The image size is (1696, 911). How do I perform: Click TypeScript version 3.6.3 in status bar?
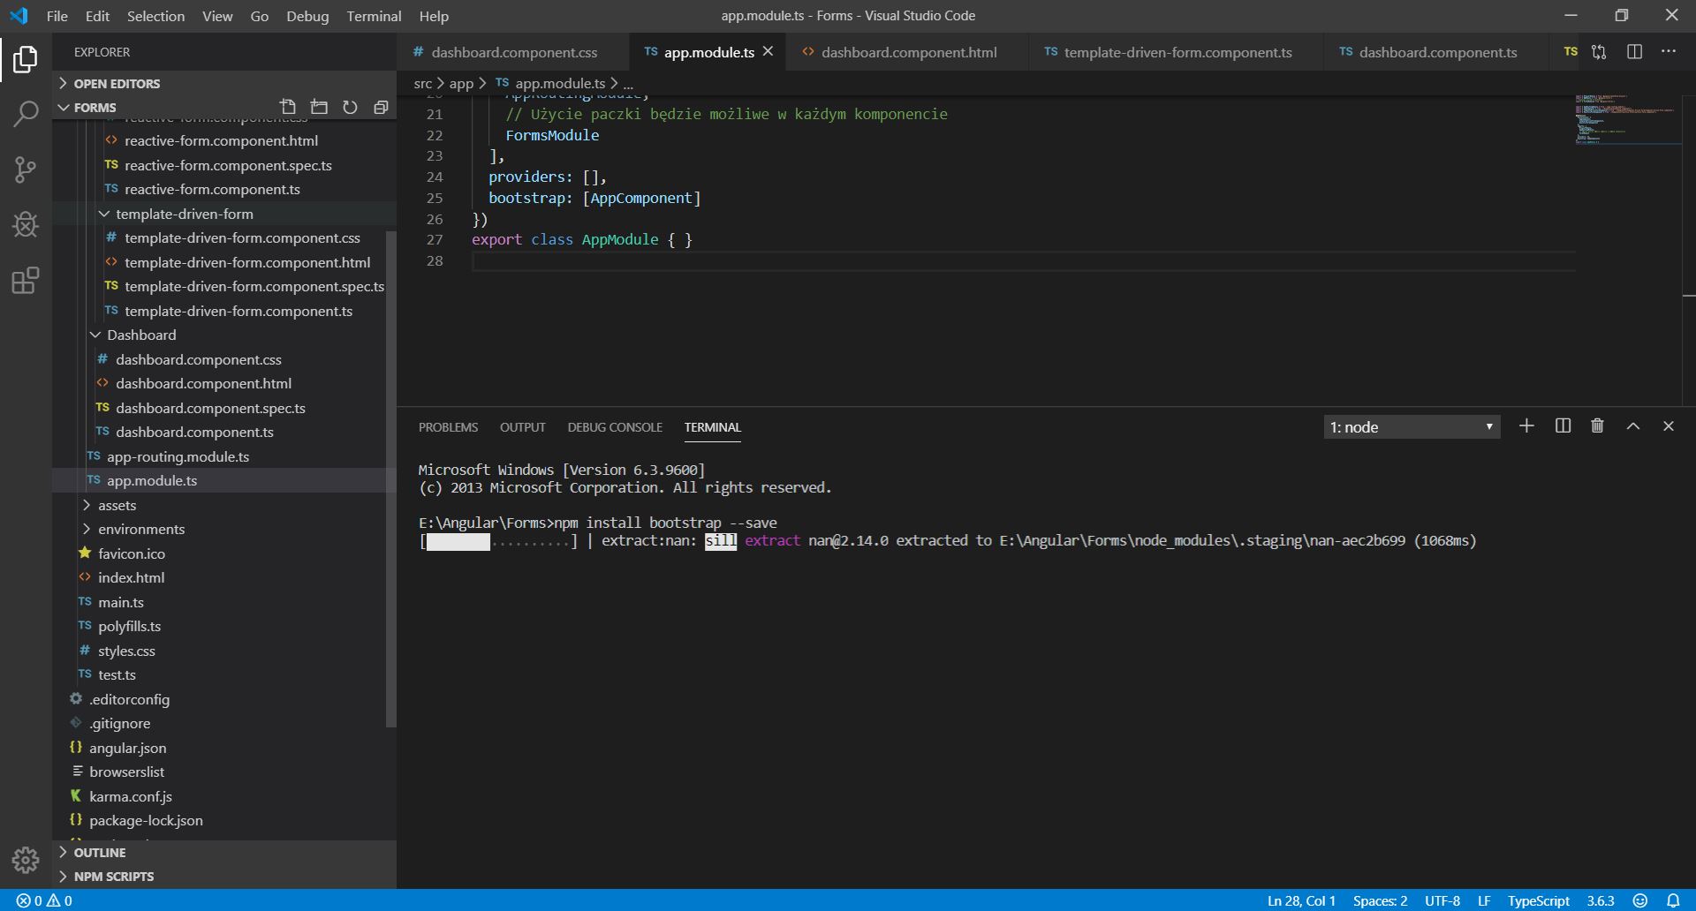coord(1601,900)
